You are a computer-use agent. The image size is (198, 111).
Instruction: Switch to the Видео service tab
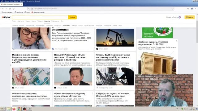click(28, 21)
